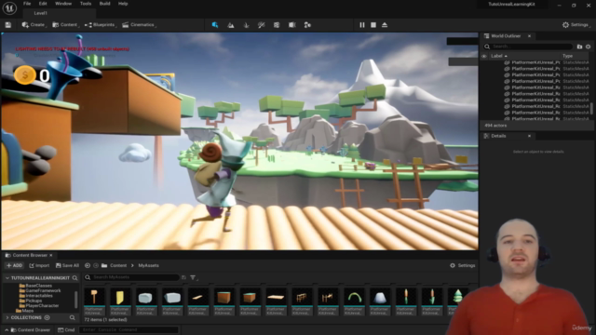Viewport: 596px width, 335px height.
Task: Go forward in Content Browser history
Action: [x=96, y=265]
